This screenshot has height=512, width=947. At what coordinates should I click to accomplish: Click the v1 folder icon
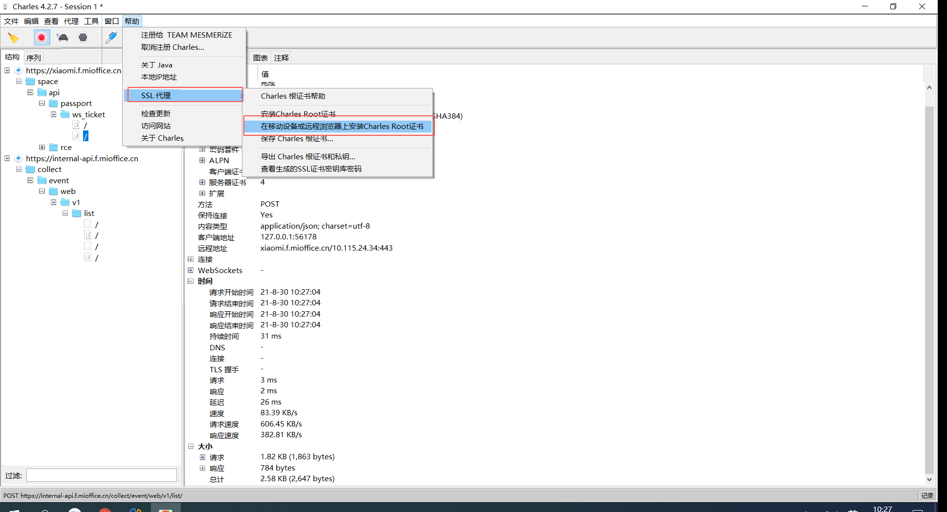tap(65, 202)
